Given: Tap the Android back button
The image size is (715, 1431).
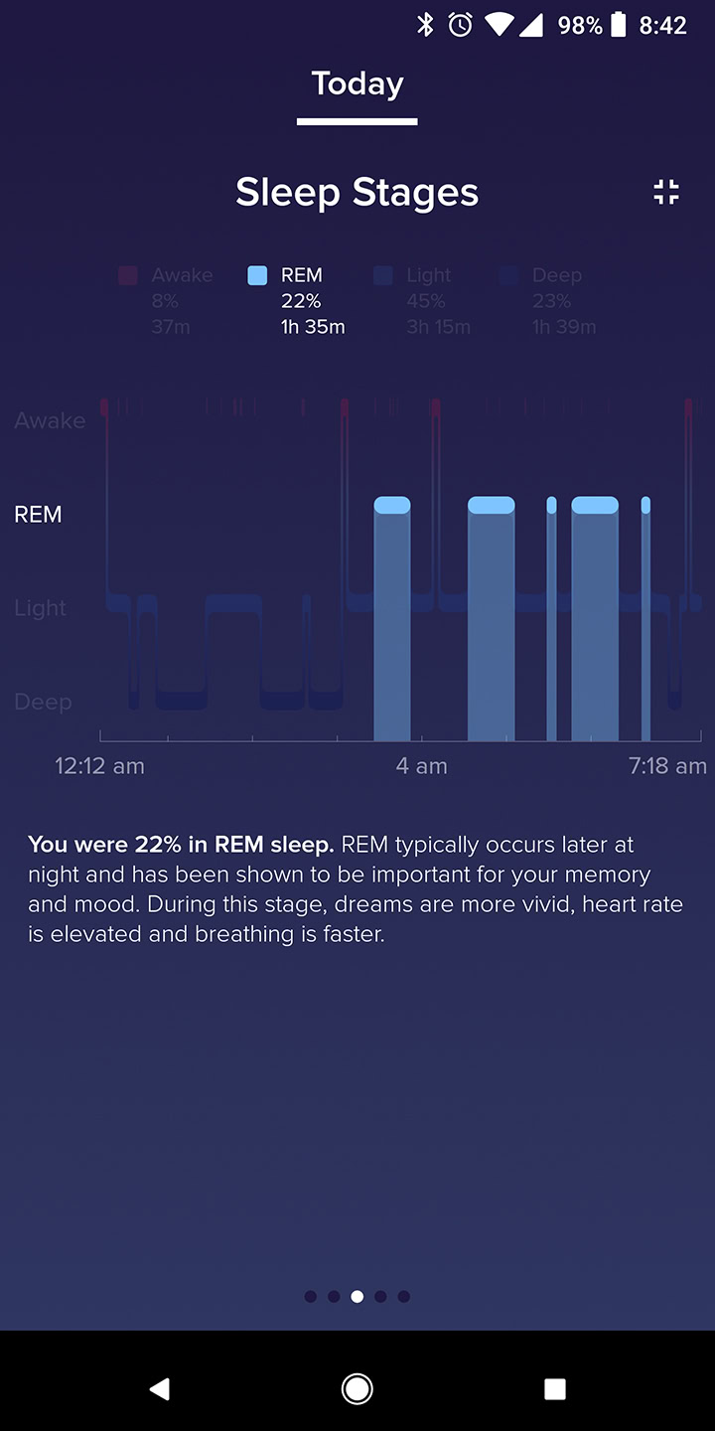Looking at the screenshot, I should [159, 1388].
